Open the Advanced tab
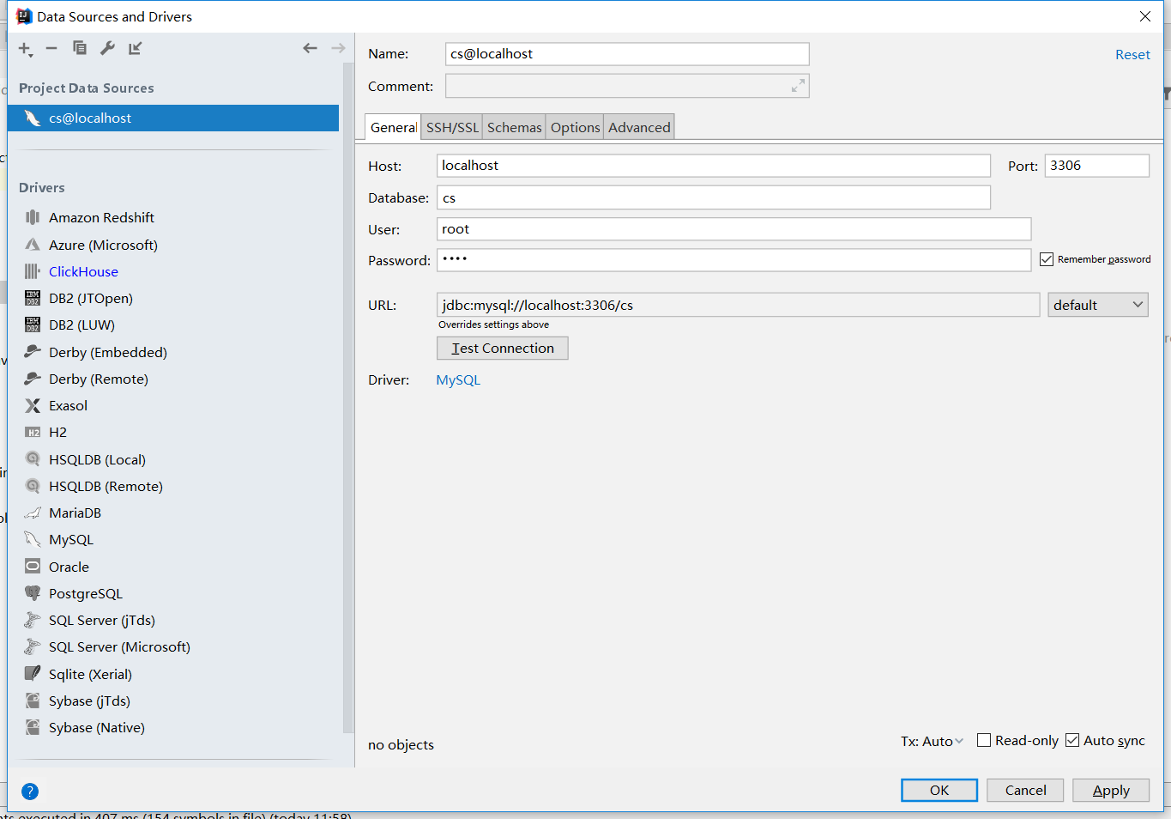The height and width of the screenshot is (819, 1171). pyautogui.click(x=639, y=127)
